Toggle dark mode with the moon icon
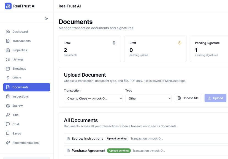The image size is (228, 159). (46, 18)
